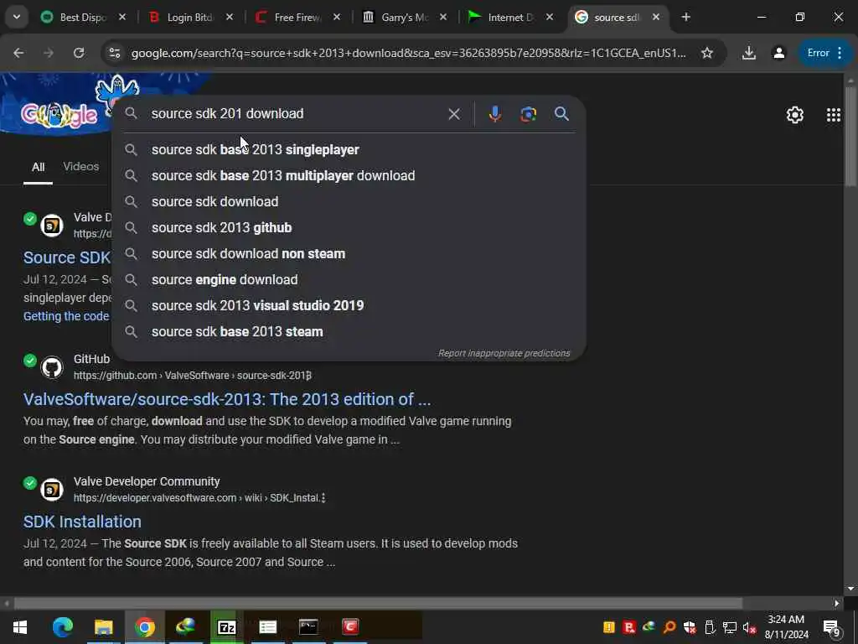Start voice search with microphone icon
This screenshot has width=858, height=644.
pos(494,114)
